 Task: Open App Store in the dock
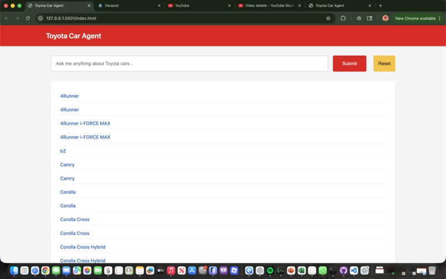coord(192,271)
